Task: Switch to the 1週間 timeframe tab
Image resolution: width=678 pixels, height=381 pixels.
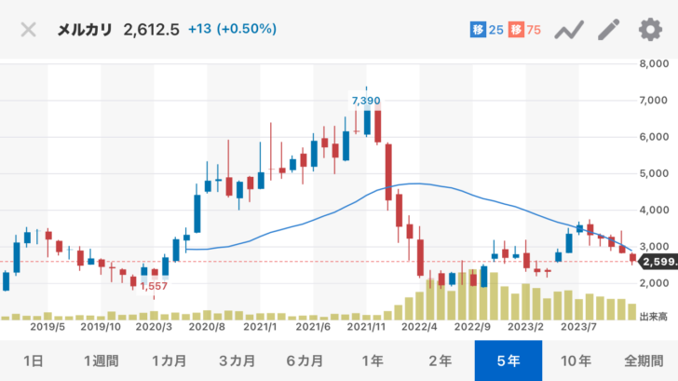Action: (101, 361)
